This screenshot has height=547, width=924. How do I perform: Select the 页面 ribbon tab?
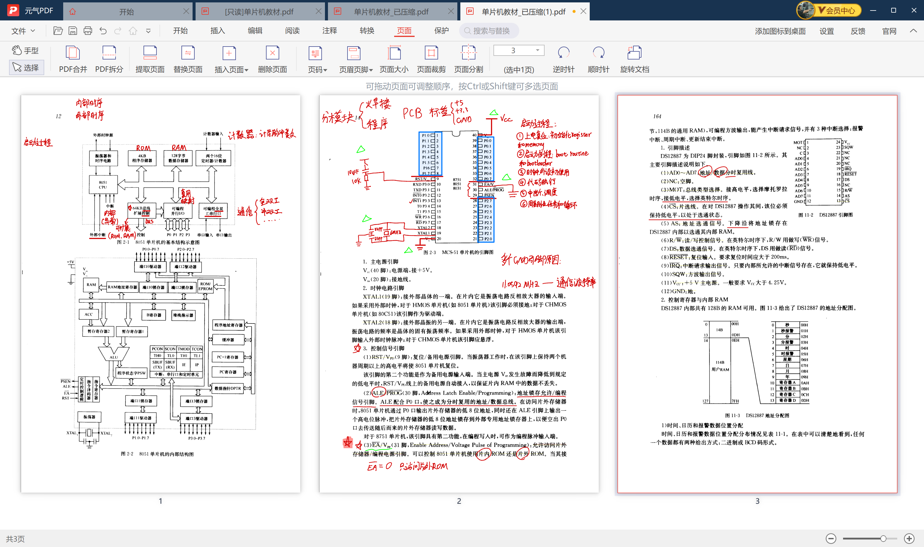404,31
